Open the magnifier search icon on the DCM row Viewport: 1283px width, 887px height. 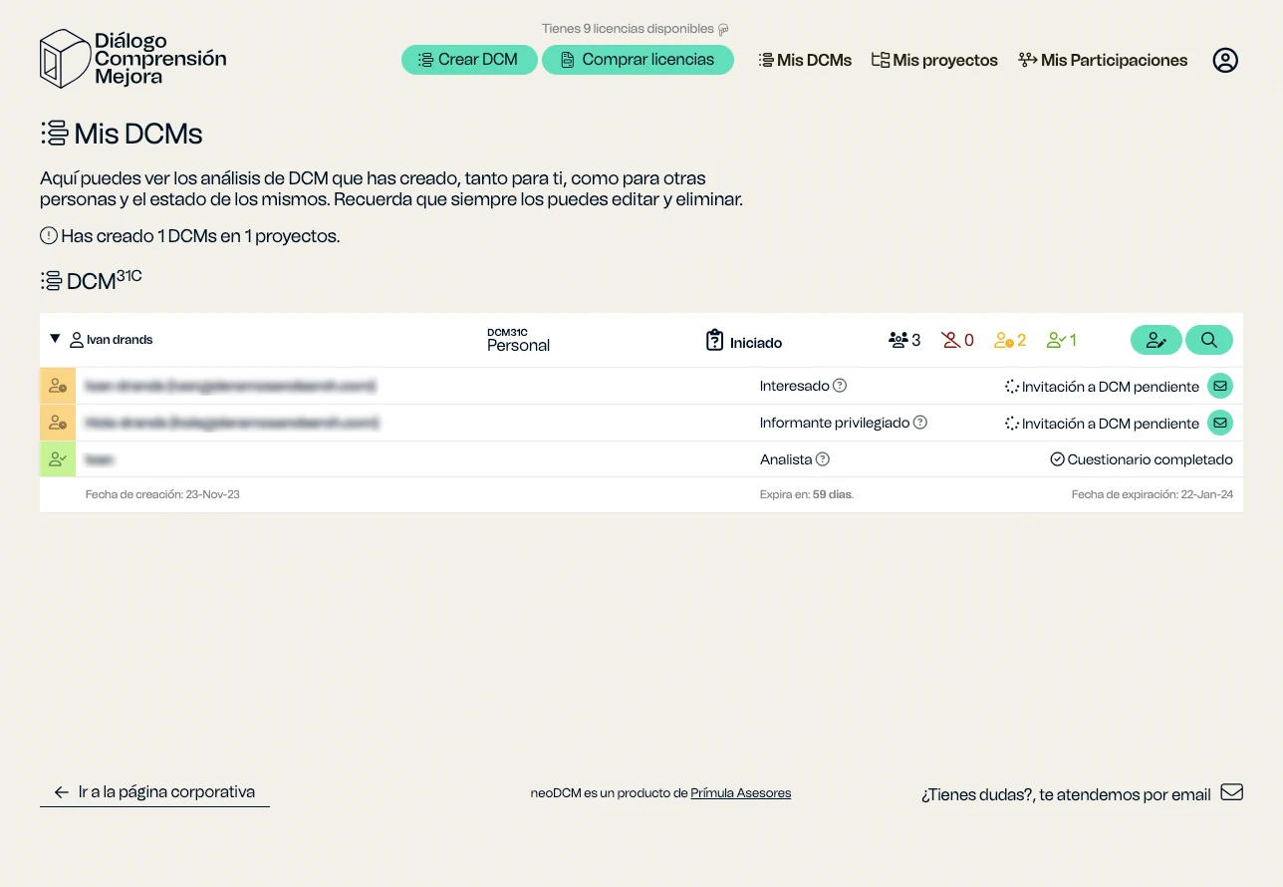tap(1208, 339)
